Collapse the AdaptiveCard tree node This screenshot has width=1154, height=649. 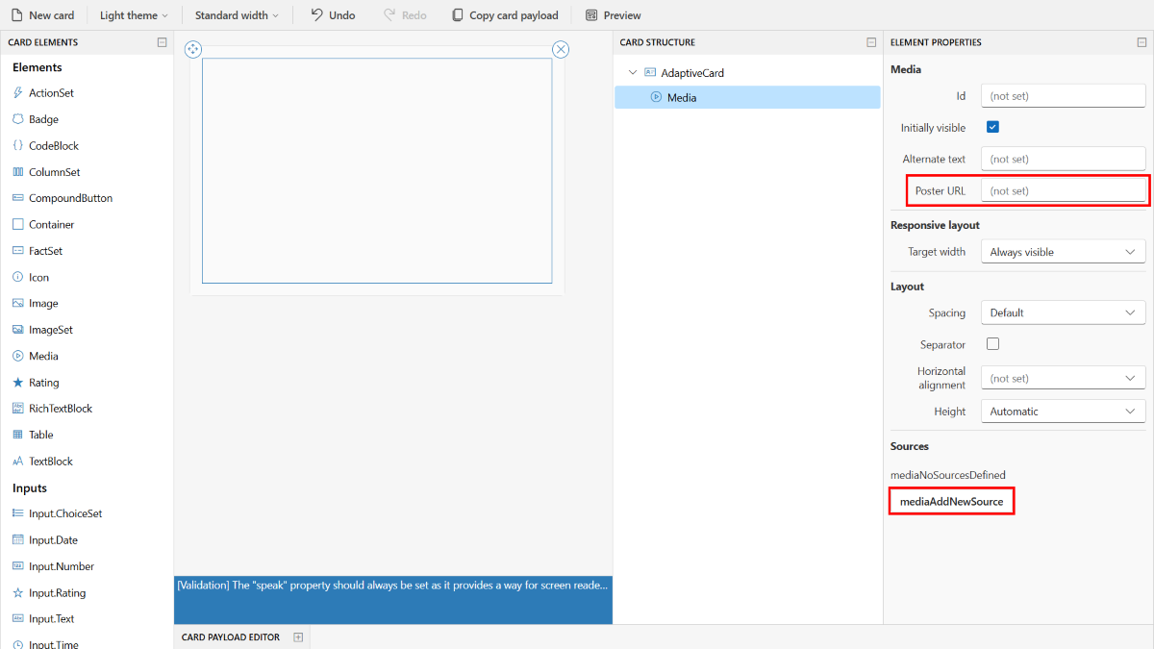(632, 72)
